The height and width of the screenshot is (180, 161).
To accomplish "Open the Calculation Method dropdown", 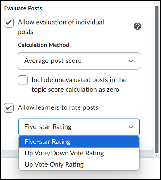I will [79, 61].
